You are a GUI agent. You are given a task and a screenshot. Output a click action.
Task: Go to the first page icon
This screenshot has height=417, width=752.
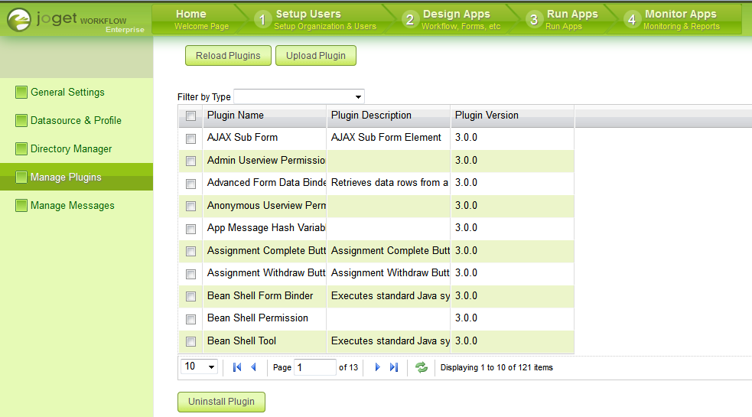coord(237,367)
